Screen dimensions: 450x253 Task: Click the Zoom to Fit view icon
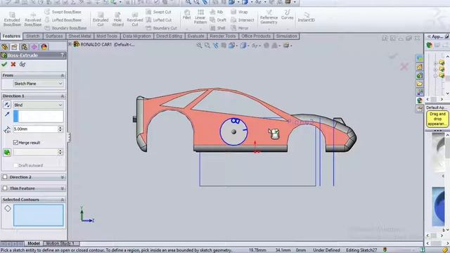click(199, 45)
